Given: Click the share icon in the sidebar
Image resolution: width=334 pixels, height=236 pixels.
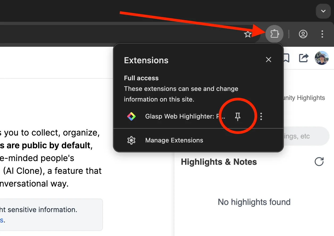Looking at the screenshot, I should [x=303, y=58].
